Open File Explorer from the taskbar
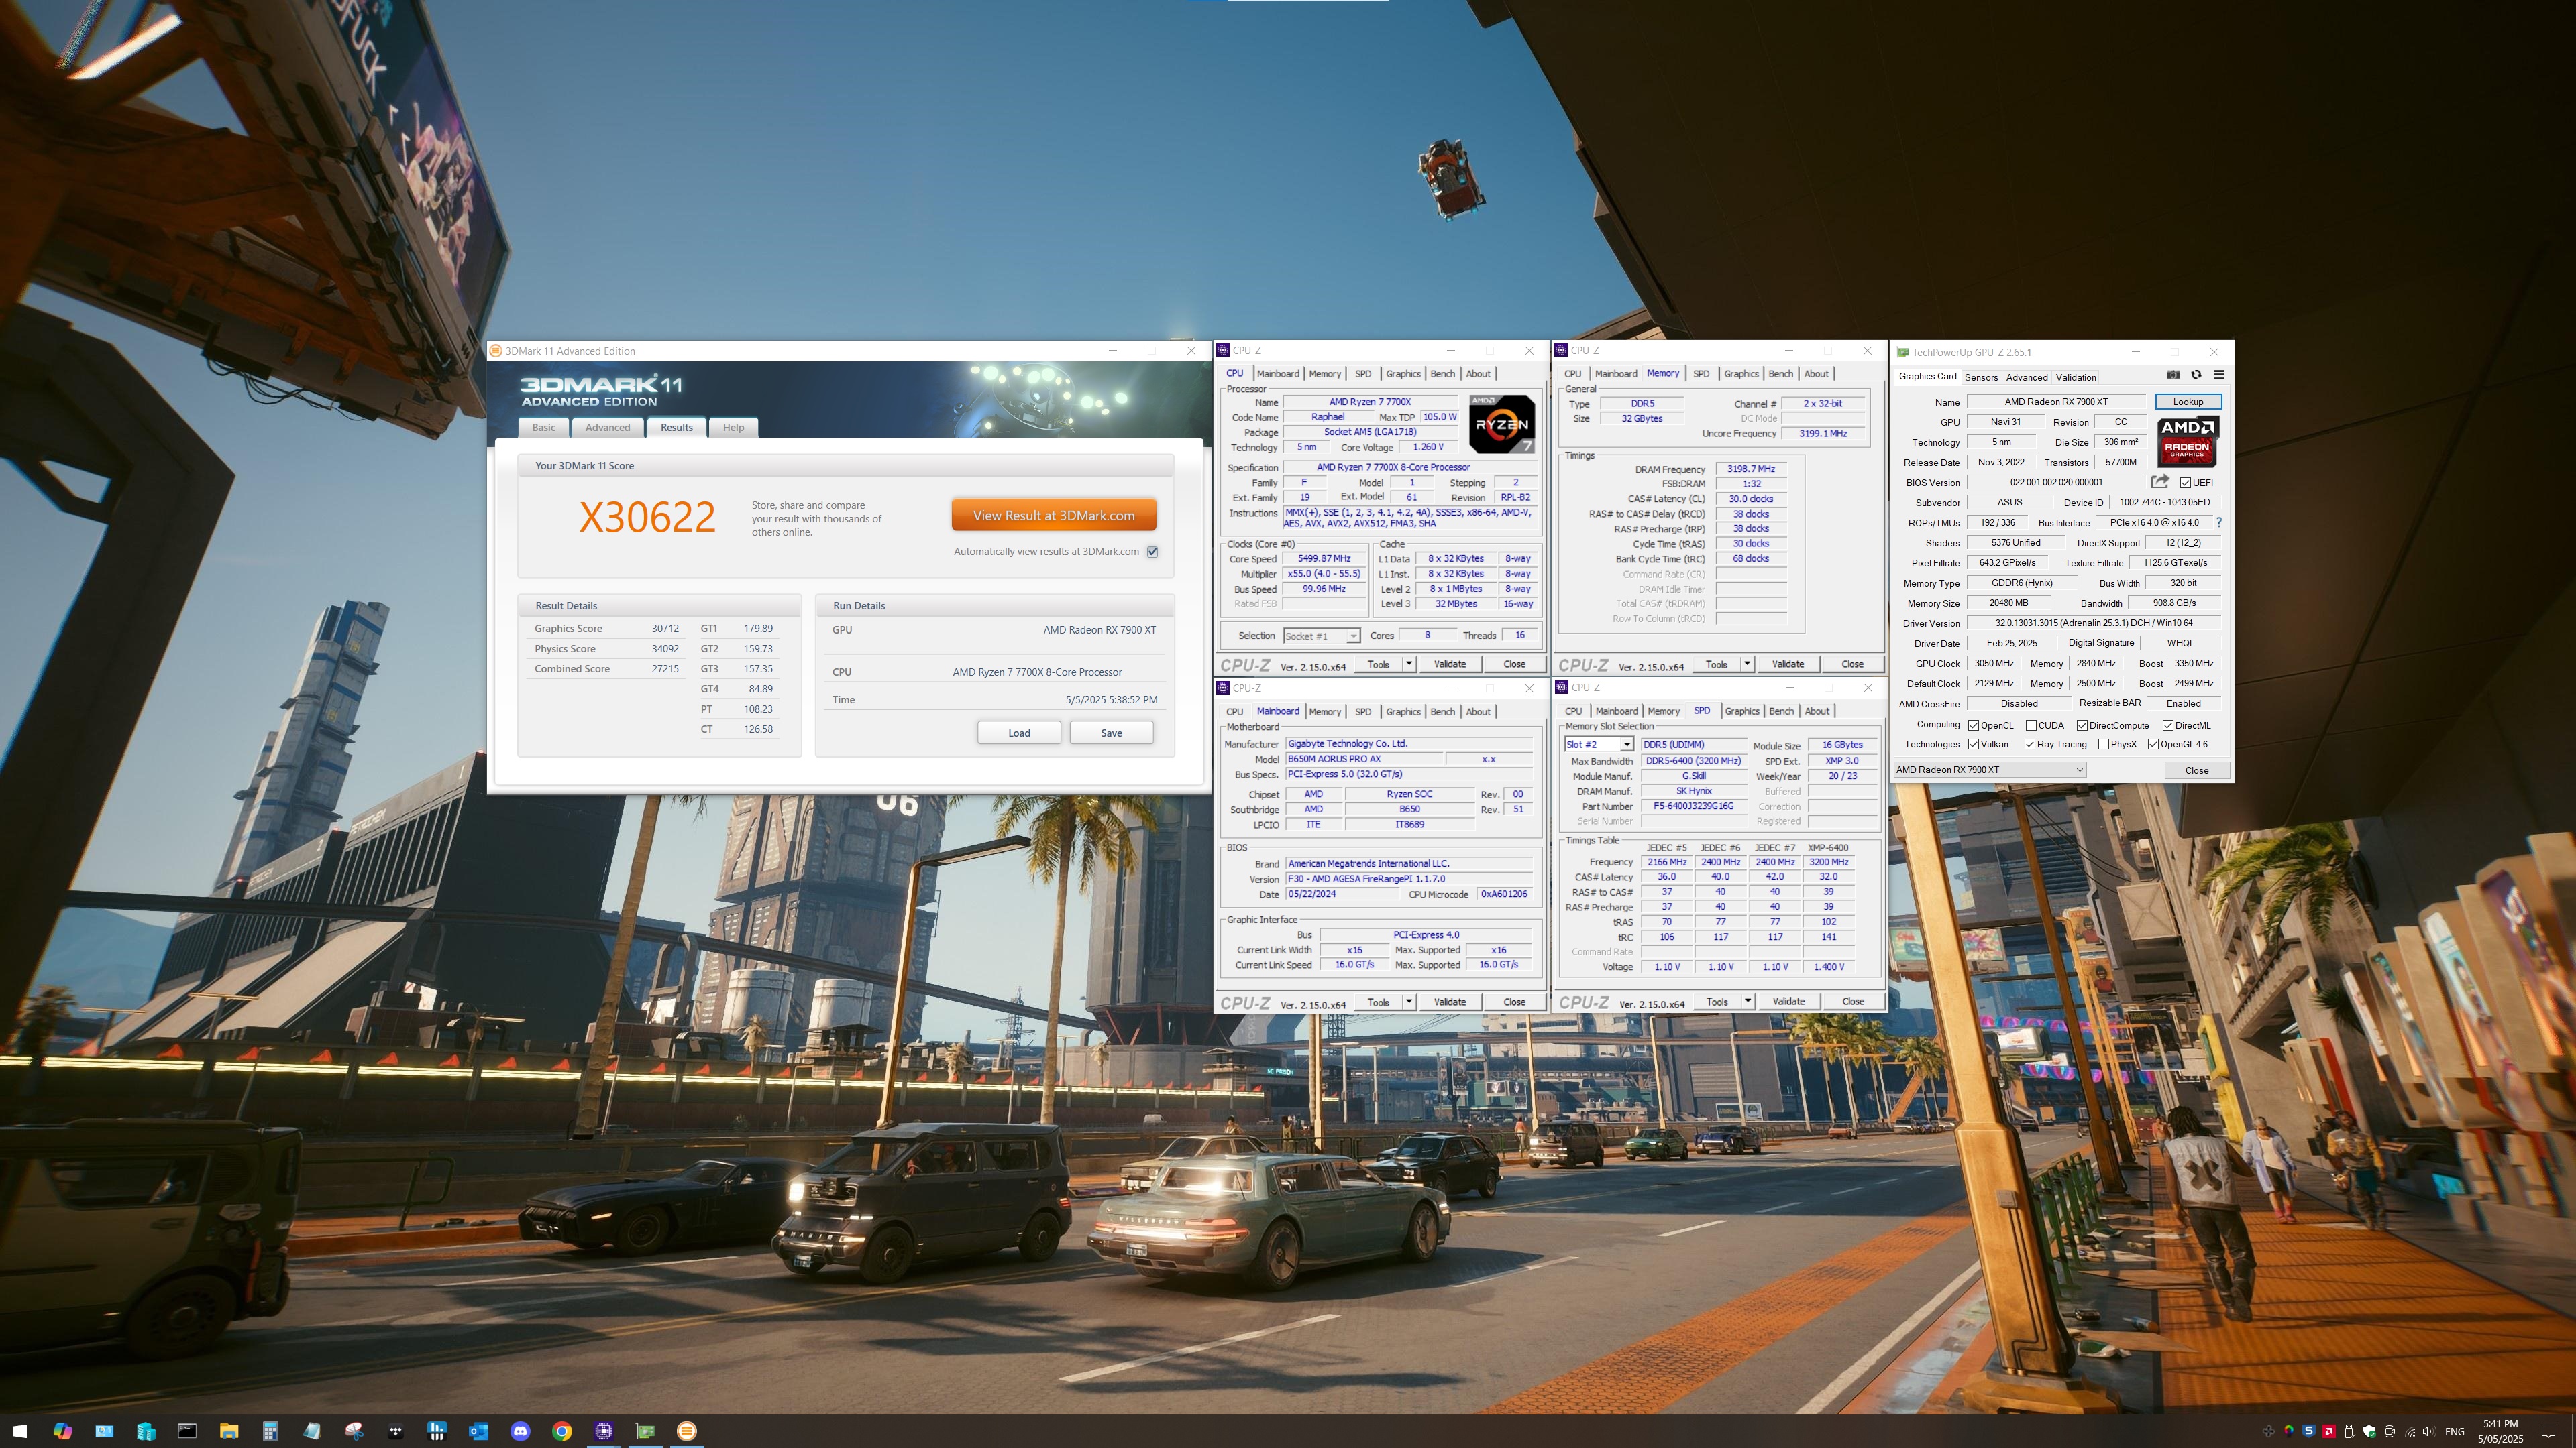Image resolution: width=2576 pixels, height=1448 pixels. coord(229,1431)
